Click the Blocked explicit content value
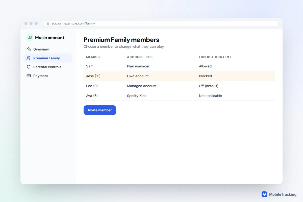Image resolution: width=303 pixels, height=202 pixels. tap(206, 76)
